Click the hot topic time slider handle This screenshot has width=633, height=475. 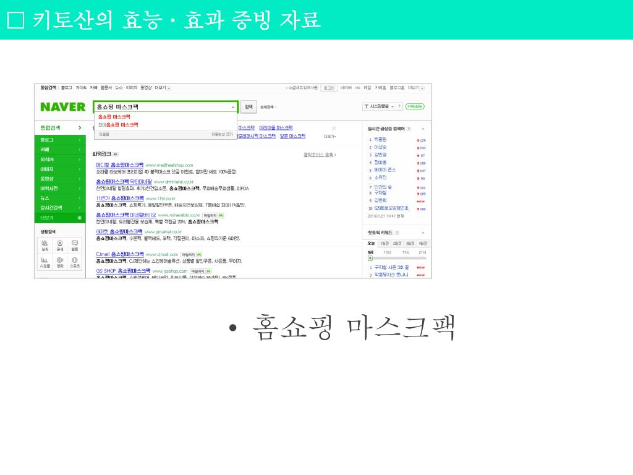pyautogui.click(x=370, y=258)
